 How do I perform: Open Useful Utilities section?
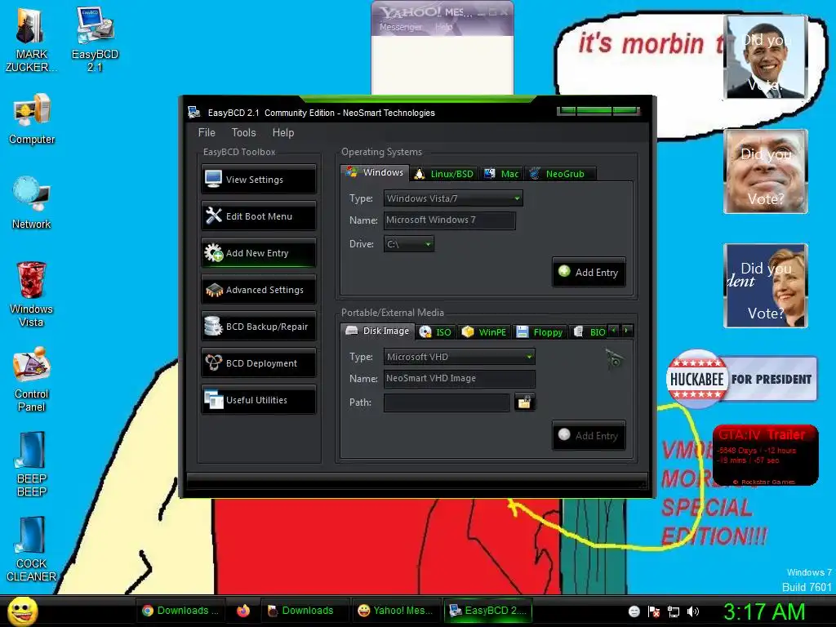pyautogui.click(x=259, y=400)
